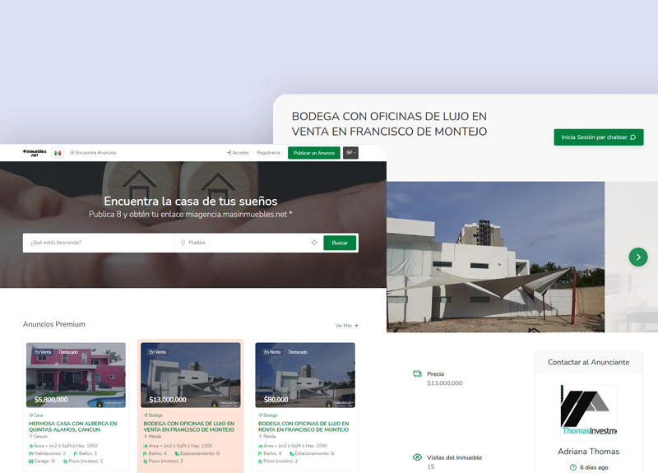Screen dimensions: 658x473
Task: Click the +inmuebles.net logo
Action: 35,153
